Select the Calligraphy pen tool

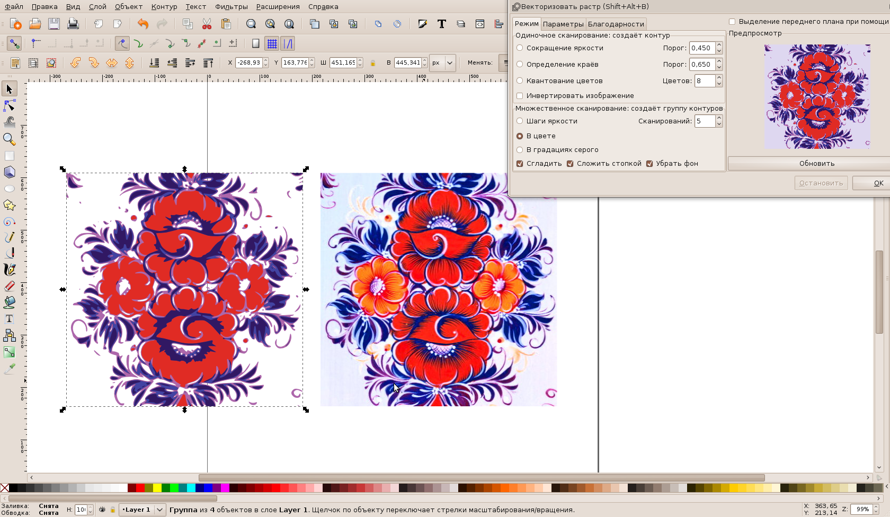pyautogui.click(x=10, y=270)
